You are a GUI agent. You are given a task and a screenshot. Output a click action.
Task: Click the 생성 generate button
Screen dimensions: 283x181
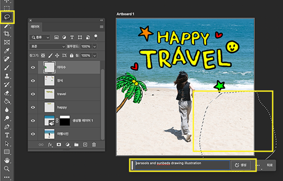(241, 165)
